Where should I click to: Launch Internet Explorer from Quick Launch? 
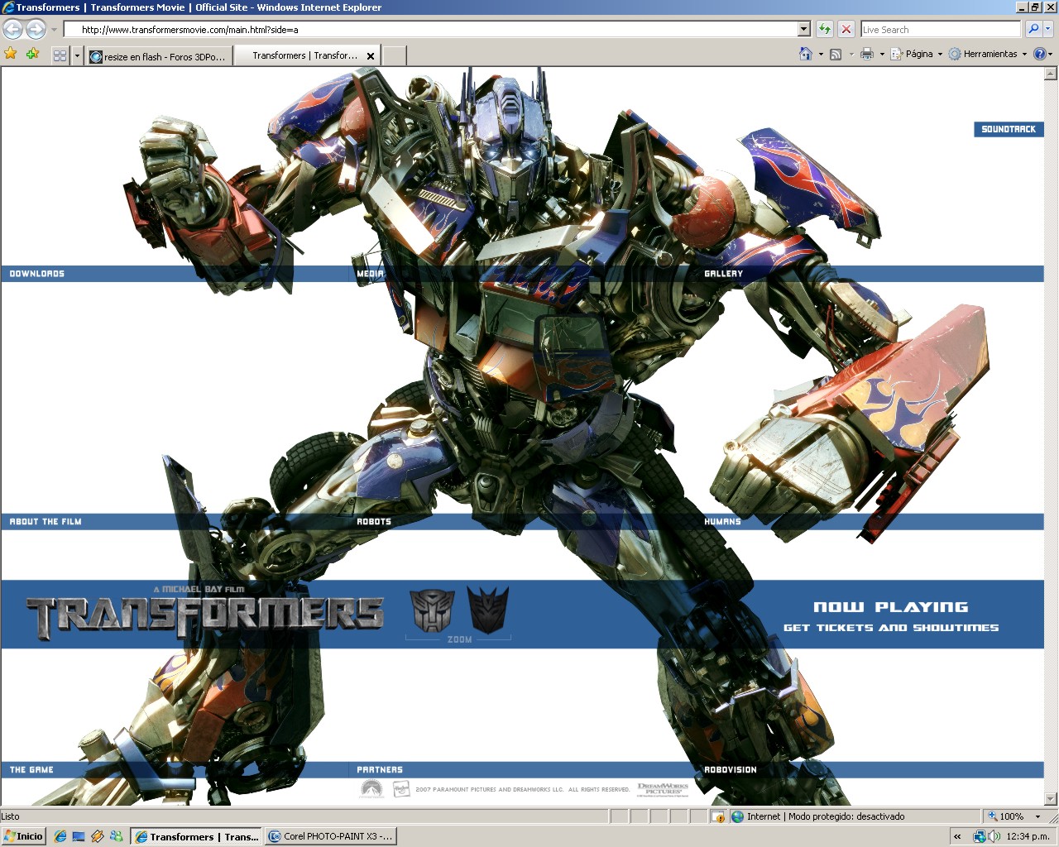60,836
